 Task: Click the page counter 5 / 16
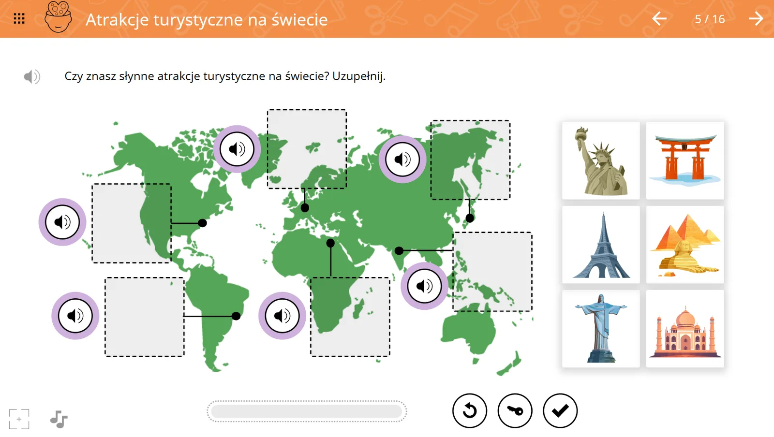[710, 19]
